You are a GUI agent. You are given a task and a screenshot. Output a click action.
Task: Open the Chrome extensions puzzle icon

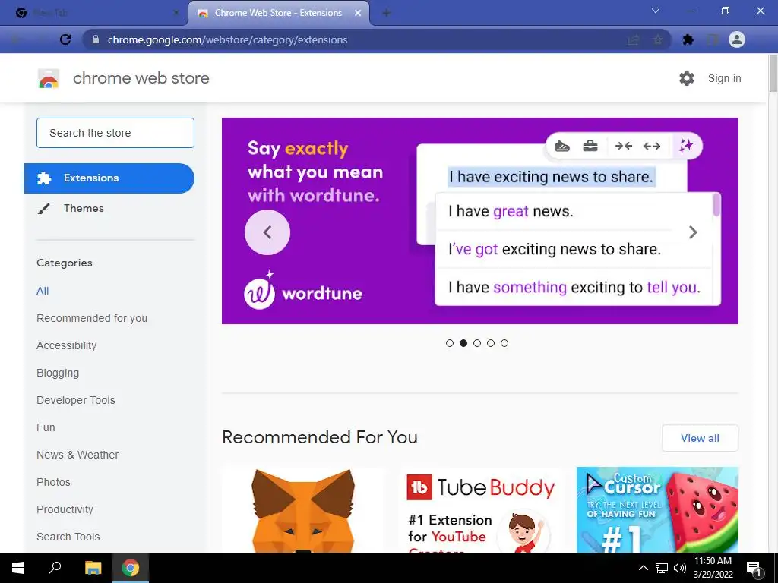coord(688,39)
